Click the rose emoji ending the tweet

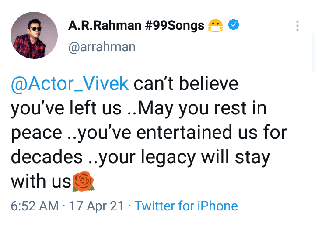[x=83, y=181]
